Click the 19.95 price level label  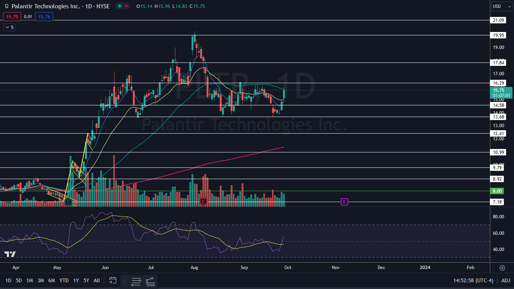498,35
